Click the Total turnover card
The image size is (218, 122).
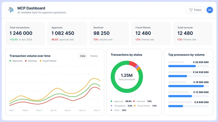193,33
